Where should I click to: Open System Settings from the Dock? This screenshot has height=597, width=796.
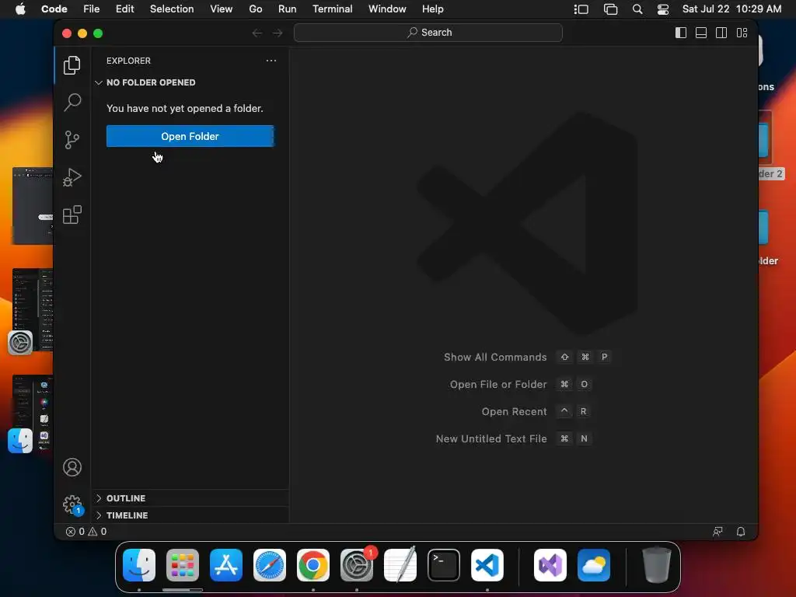tap(357, 564)
